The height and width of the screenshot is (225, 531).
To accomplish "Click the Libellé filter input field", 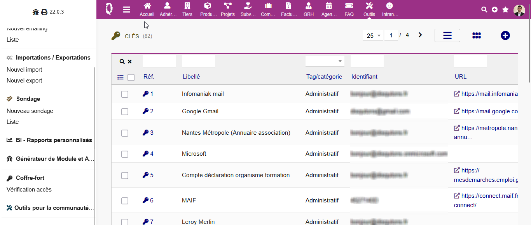I will coord(198,61).
